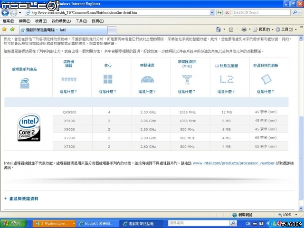This screenshot has height=228, width=304.
Task: Click the four-squares cores icon
Action: tap(108, 79)
